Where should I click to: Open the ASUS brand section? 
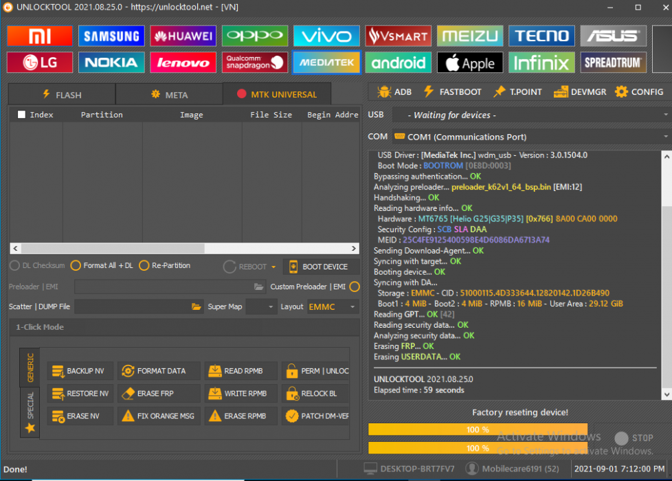click(613, 36)
